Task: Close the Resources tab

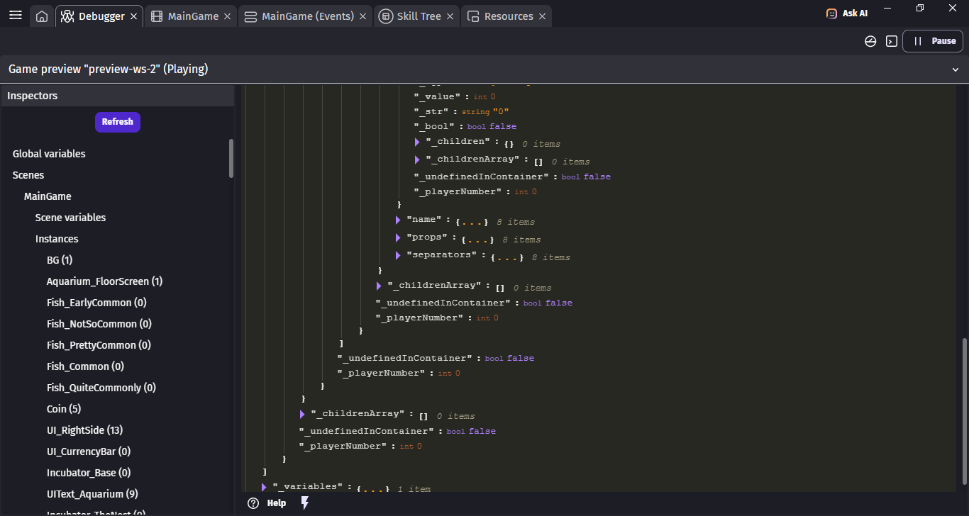Action: pyautogui.click(x=542, y=16)
